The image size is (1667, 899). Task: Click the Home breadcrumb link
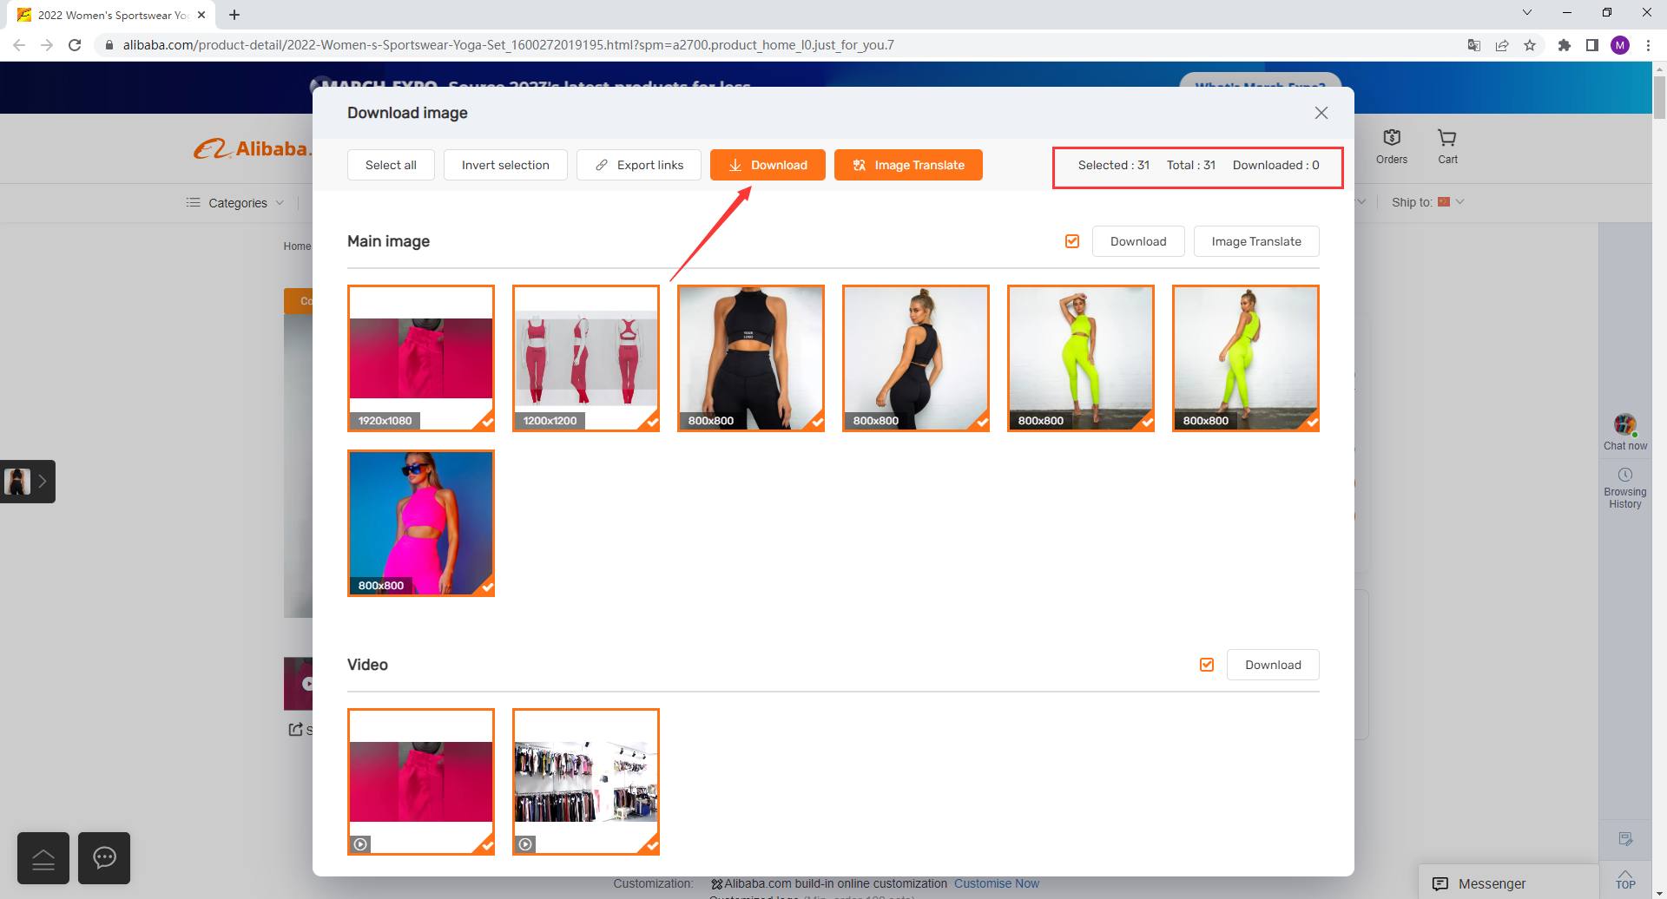click(x=297, y=246)
